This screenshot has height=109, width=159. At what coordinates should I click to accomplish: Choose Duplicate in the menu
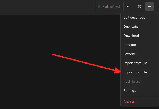[x=139, y=27]
